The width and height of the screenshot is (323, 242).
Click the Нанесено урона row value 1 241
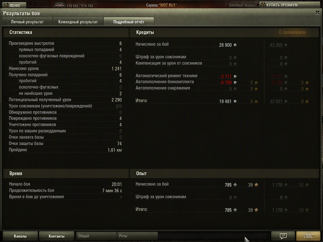117,69
